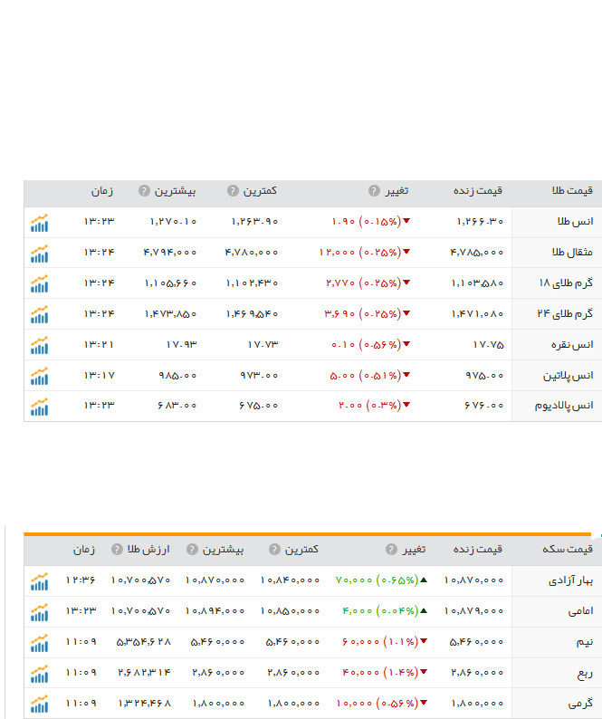Click highest price ۱۰,۸۹۴,۰۰۰ for امامی coin
This screenshot has width=602, height=719.
(215, 610)
